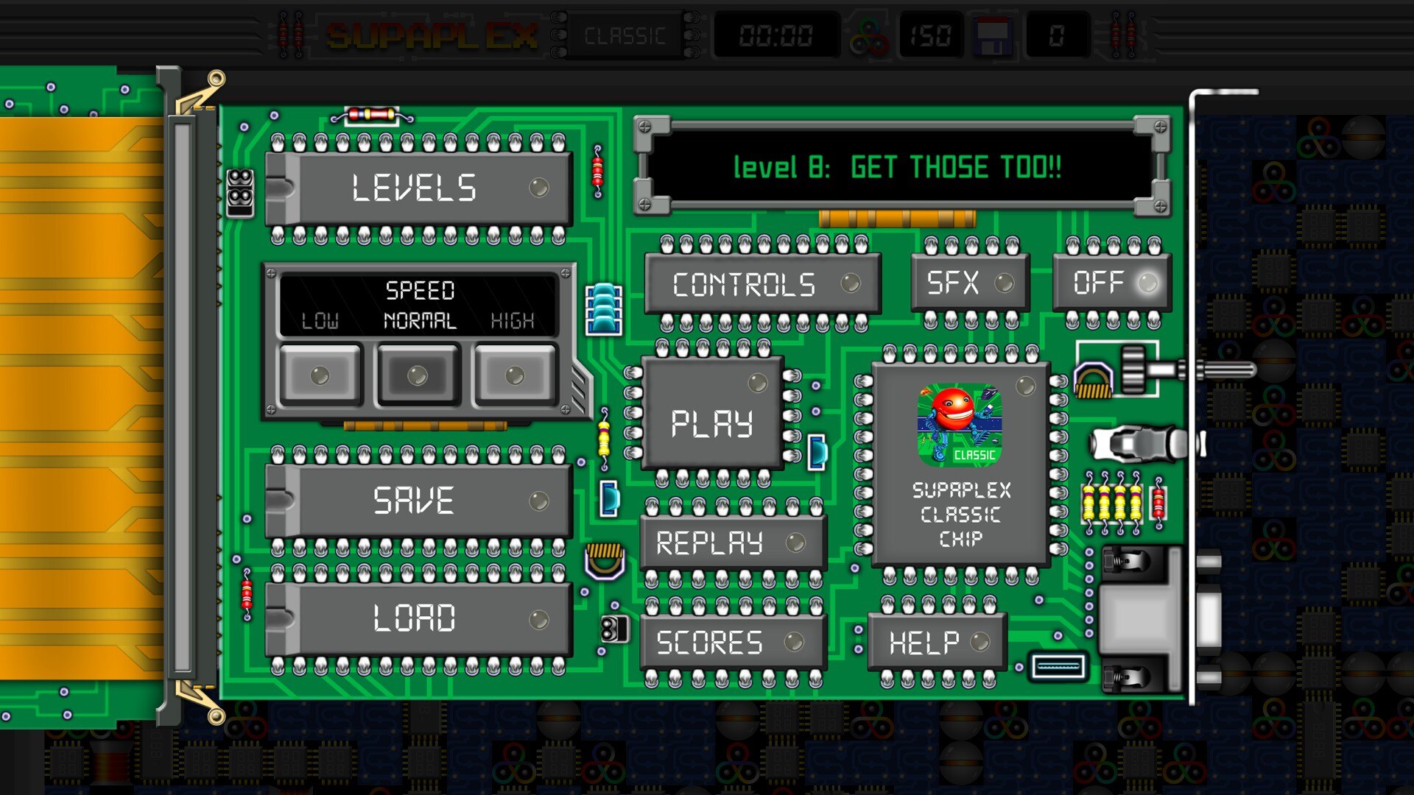Toggle the SFX sound chip
Image resolution: width=1414 pixels, height=795 pixels.
[x=969, y=283]
